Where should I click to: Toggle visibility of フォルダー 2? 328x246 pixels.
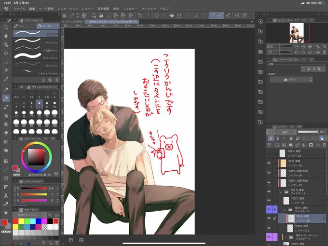pos(269,209)
